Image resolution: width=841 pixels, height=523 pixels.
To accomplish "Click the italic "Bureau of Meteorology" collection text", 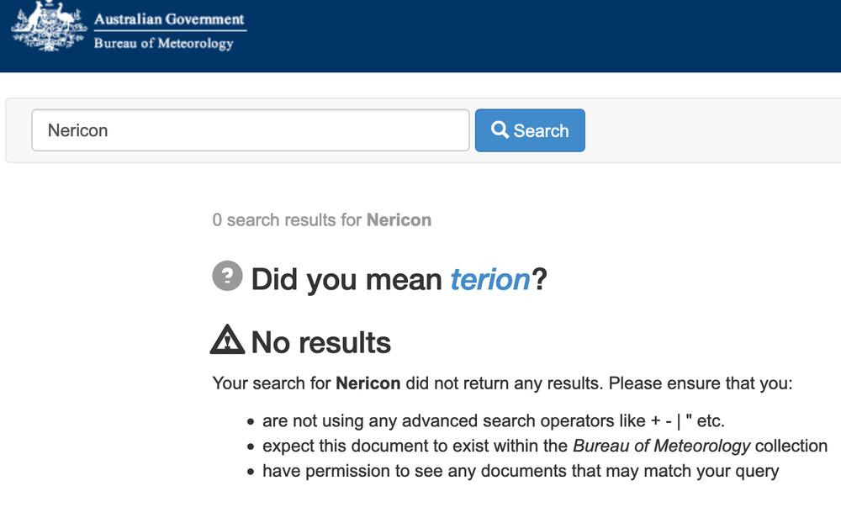I will coord(661,446).
